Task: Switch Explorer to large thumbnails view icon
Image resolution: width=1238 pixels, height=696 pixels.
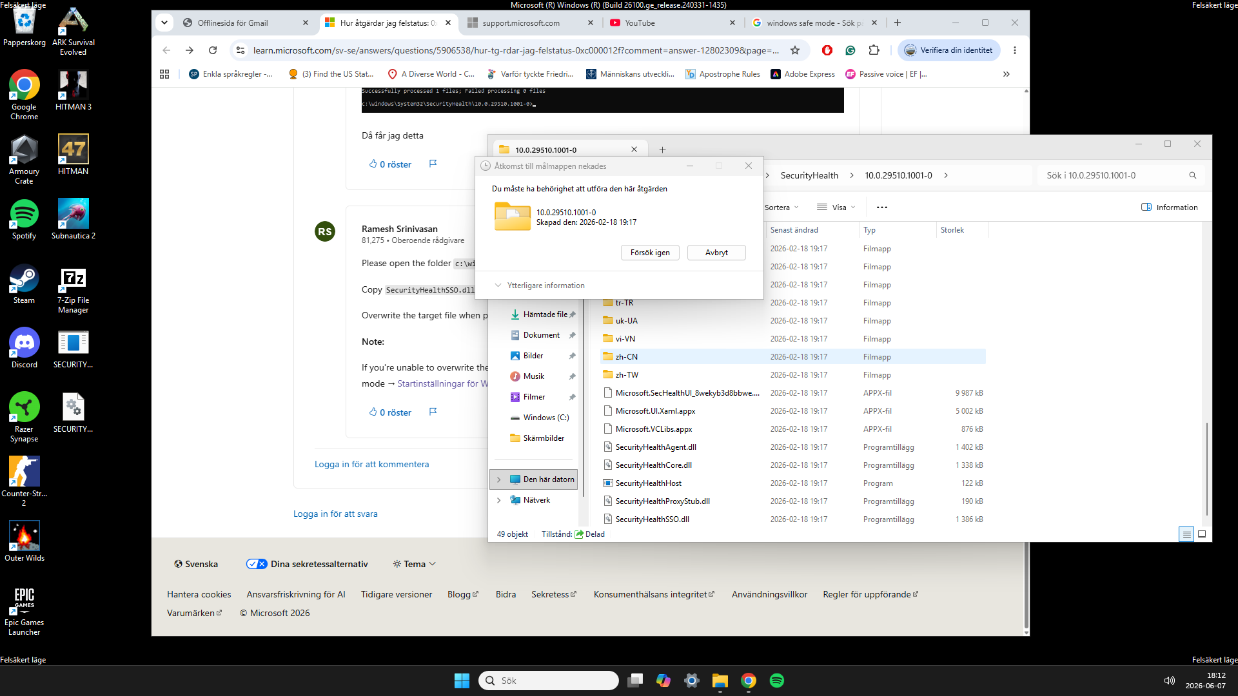Action: coord(1202,534)
